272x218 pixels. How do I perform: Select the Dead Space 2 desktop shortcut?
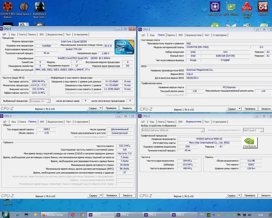pos(24,9)
